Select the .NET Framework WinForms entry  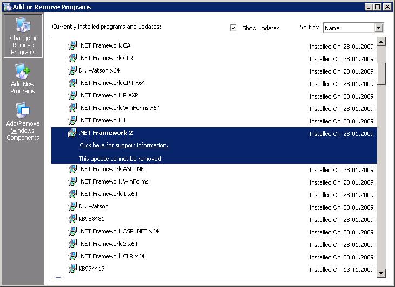click(x=214, y=181)
